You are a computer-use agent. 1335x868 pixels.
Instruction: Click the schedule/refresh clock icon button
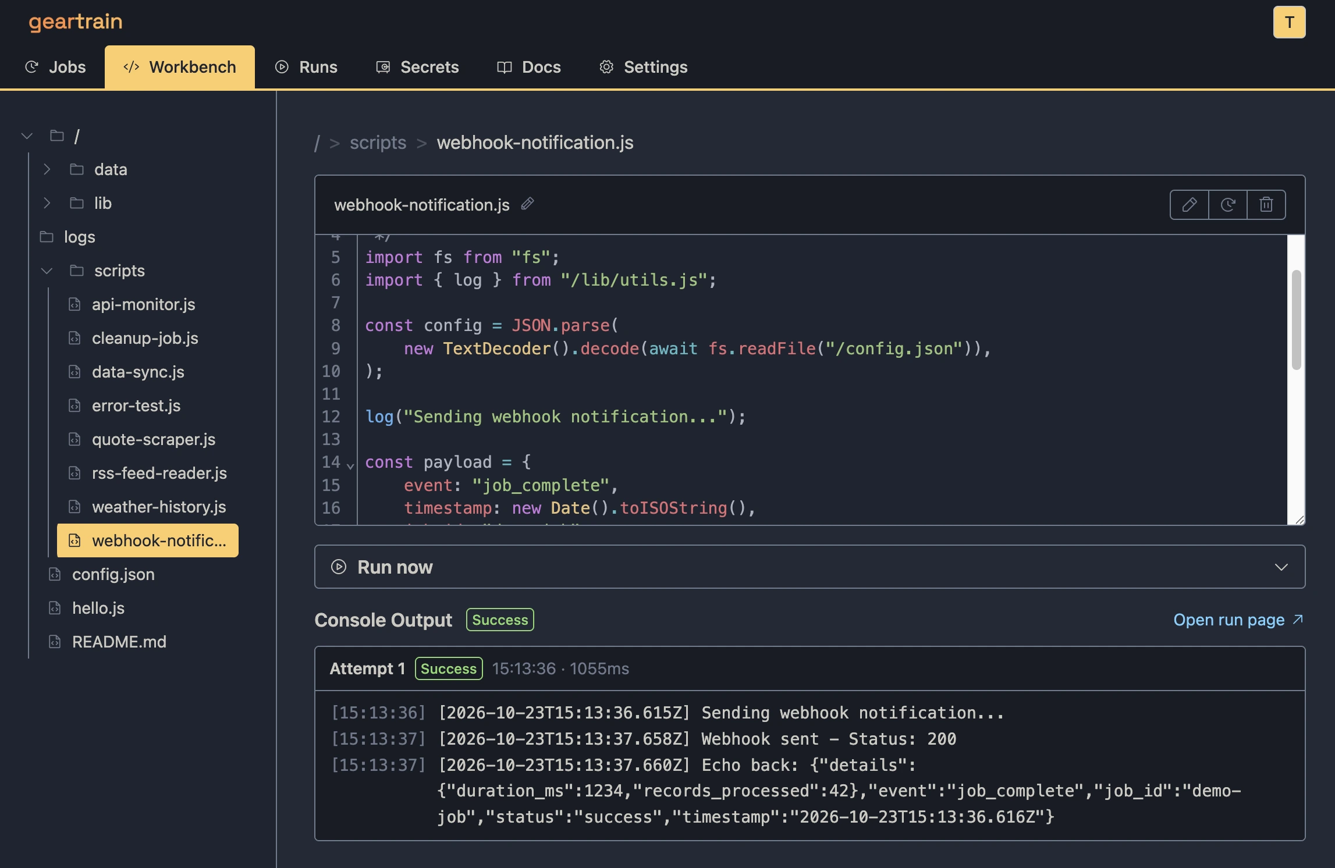[x=1228, y=205]
